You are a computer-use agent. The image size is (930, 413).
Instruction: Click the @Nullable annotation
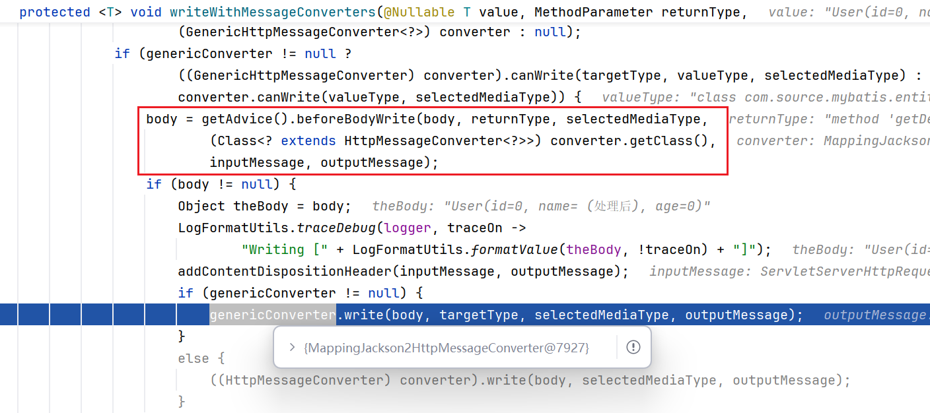coord(419,12)
